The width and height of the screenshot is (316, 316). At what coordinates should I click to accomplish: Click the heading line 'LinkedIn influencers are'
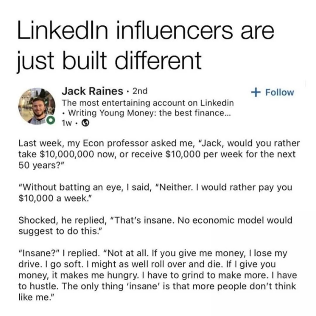pyautogui.click(x=146, y=31)
